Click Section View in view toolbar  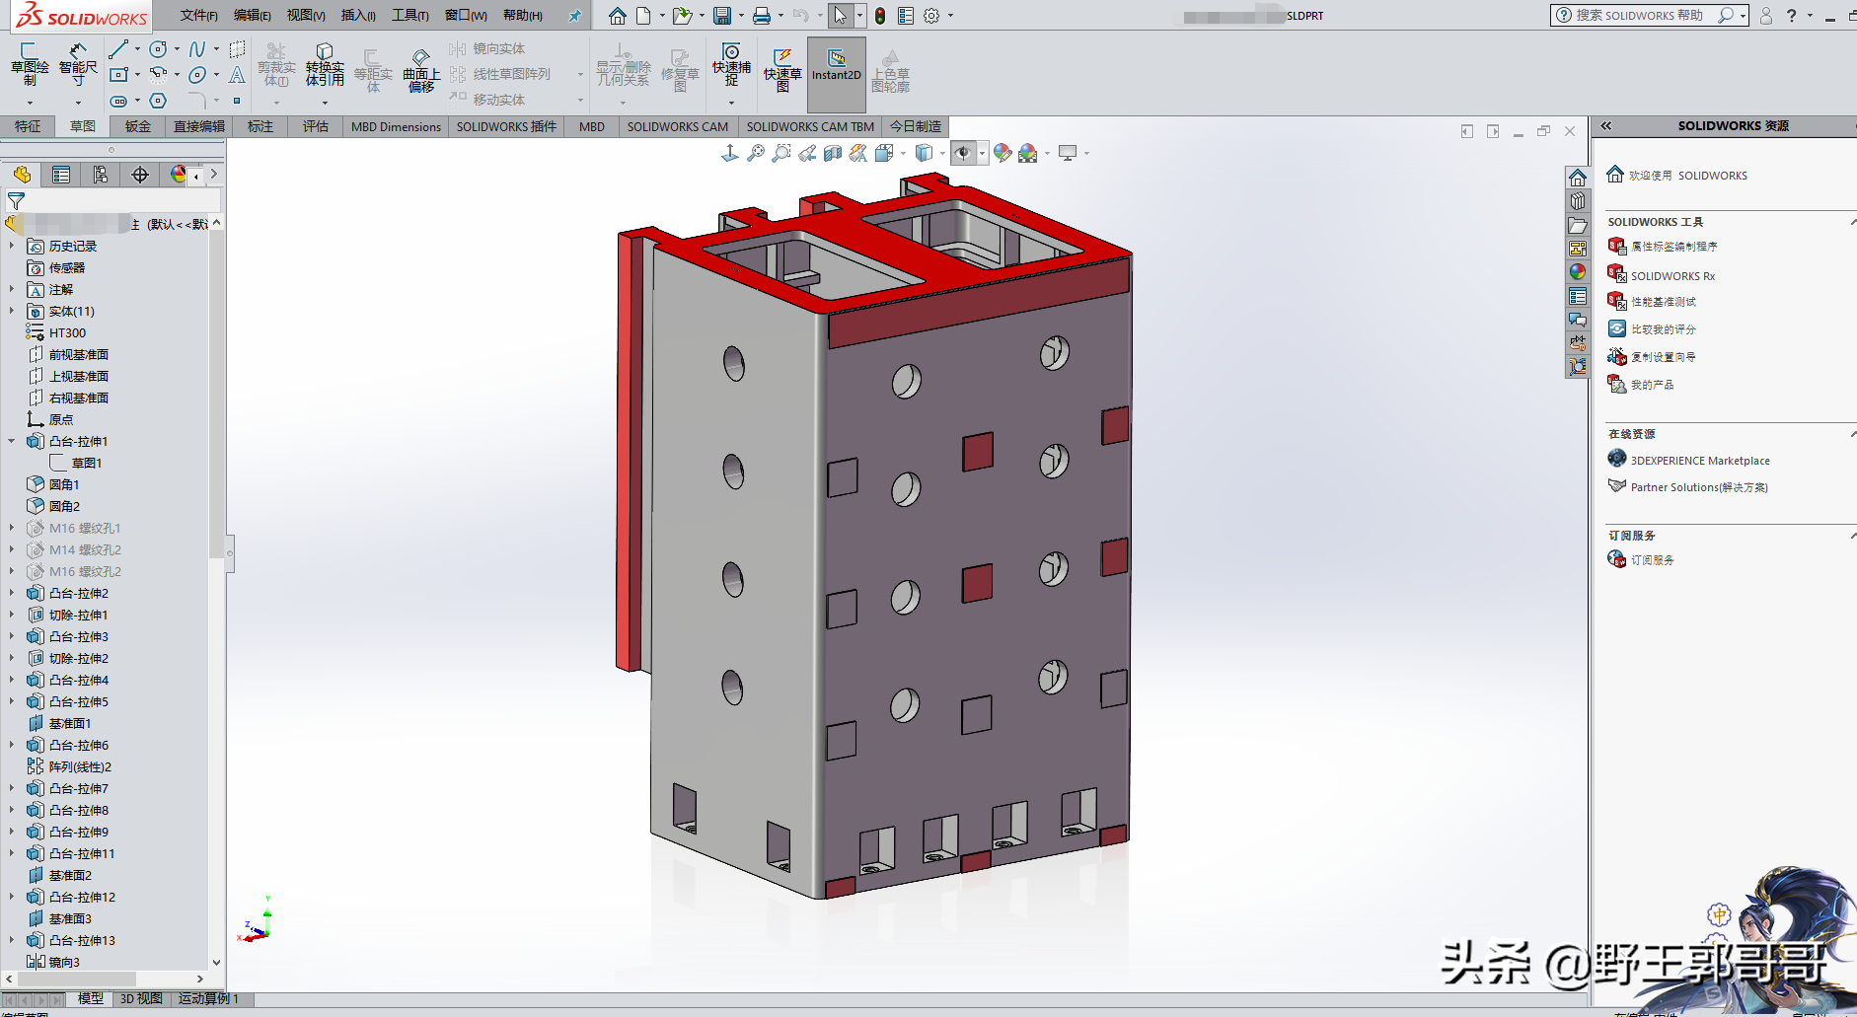coord(833,153)
